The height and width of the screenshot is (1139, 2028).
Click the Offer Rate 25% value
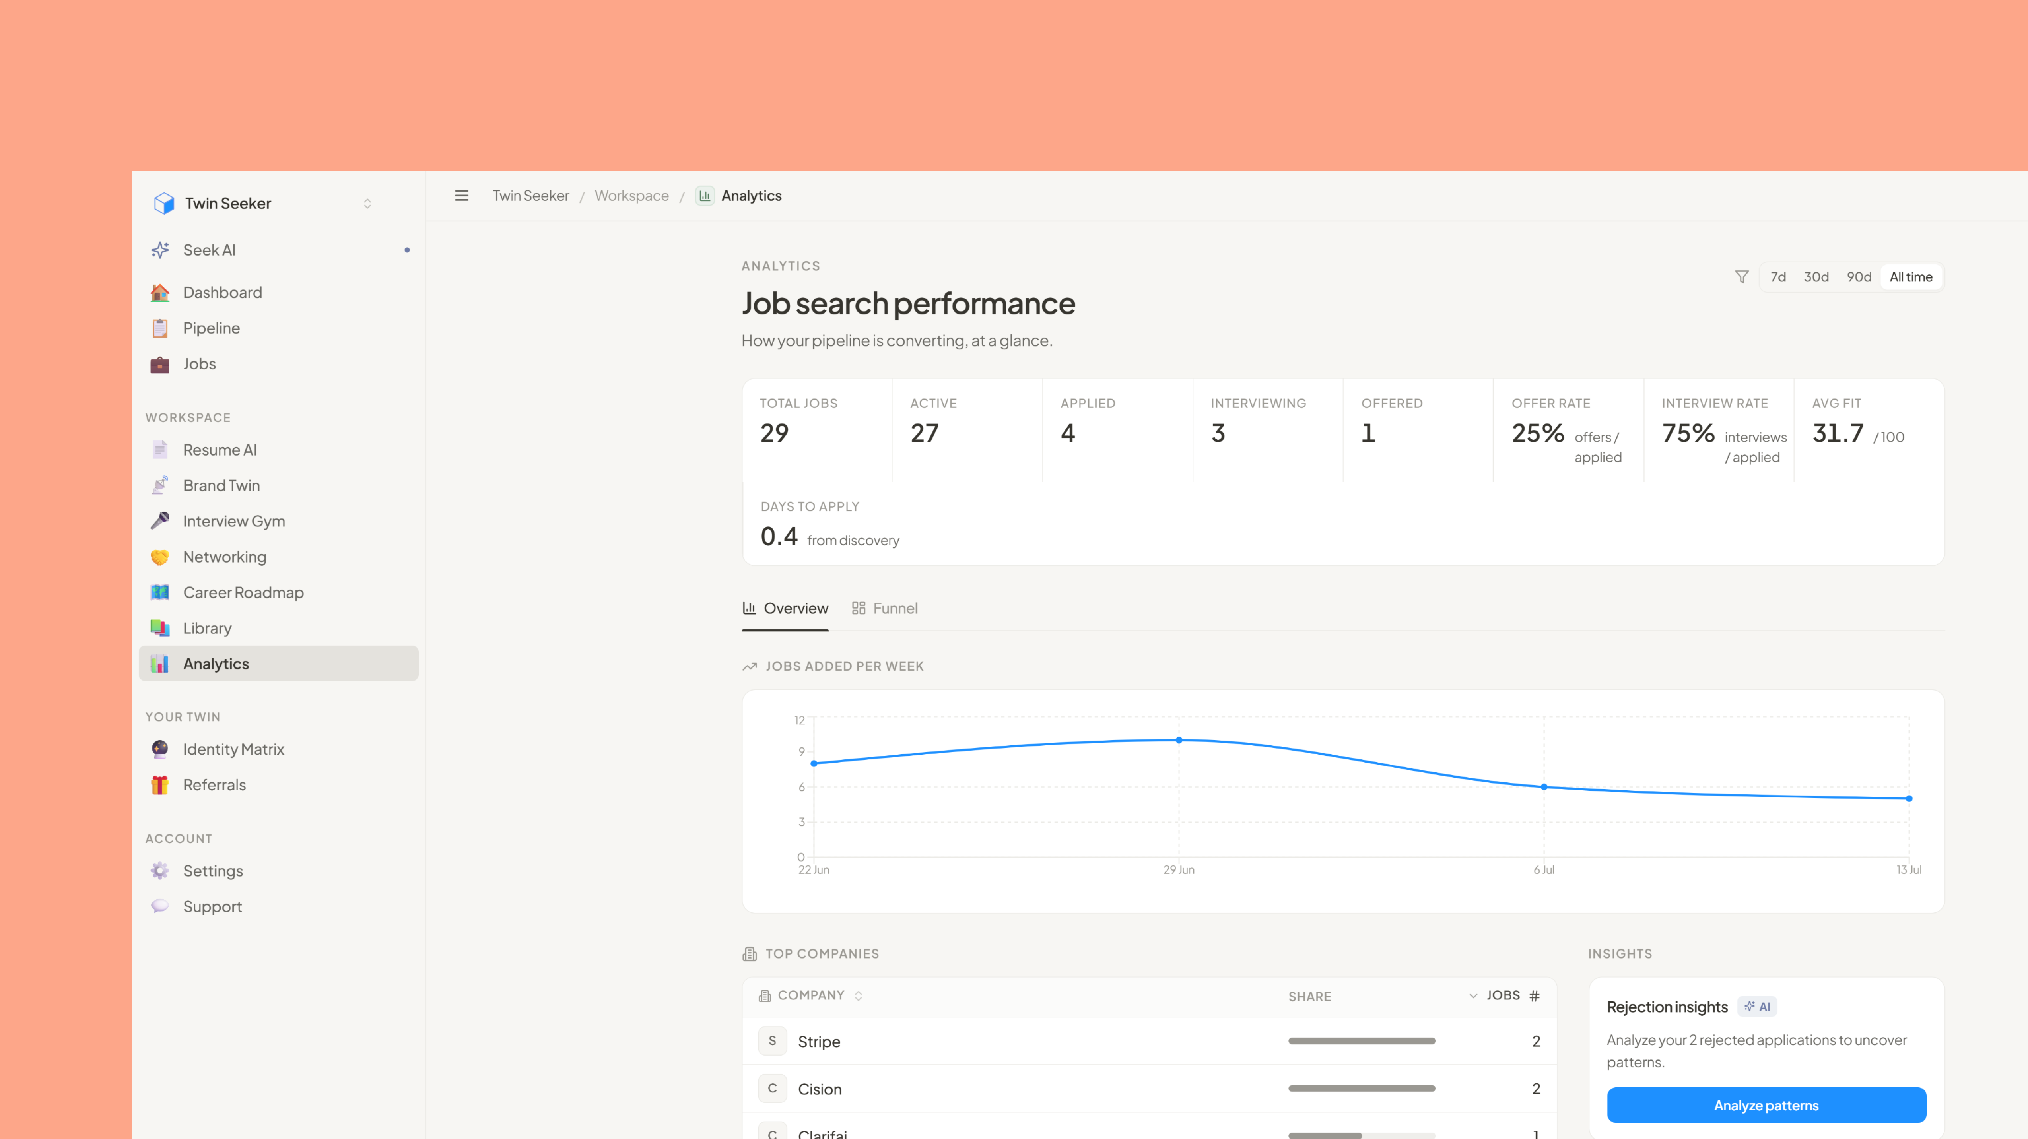coord(1538,433)
